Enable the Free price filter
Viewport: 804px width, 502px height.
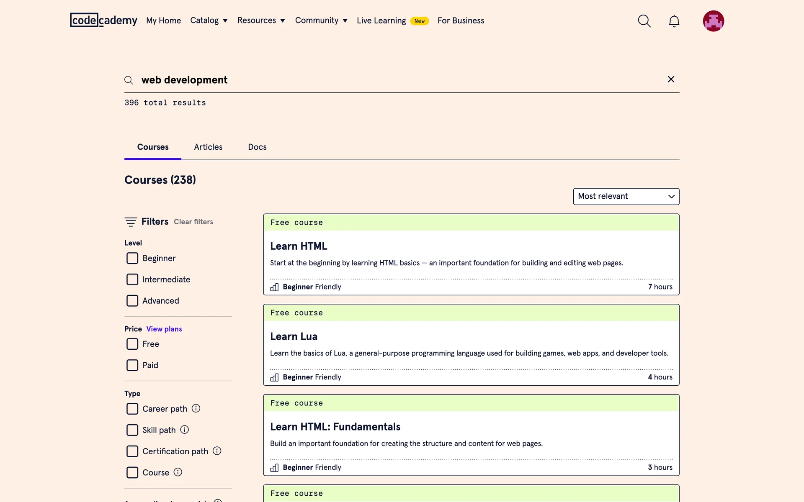point(132,344)
